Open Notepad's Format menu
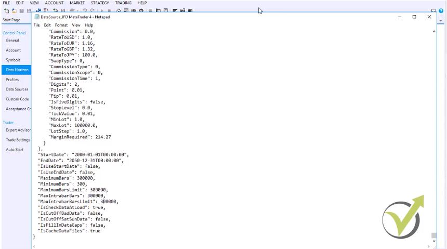 tap(61, 25)
